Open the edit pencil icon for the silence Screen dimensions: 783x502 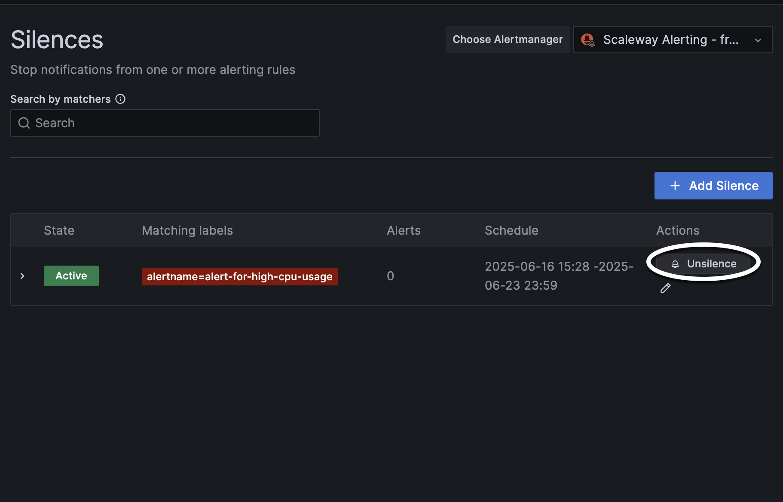tap(665, 288)
